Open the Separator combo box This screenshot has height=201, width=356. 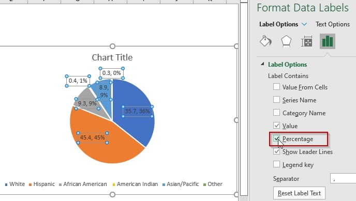click(343, 178)
